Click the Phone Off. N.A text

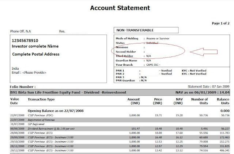click(x=20, y=31)
